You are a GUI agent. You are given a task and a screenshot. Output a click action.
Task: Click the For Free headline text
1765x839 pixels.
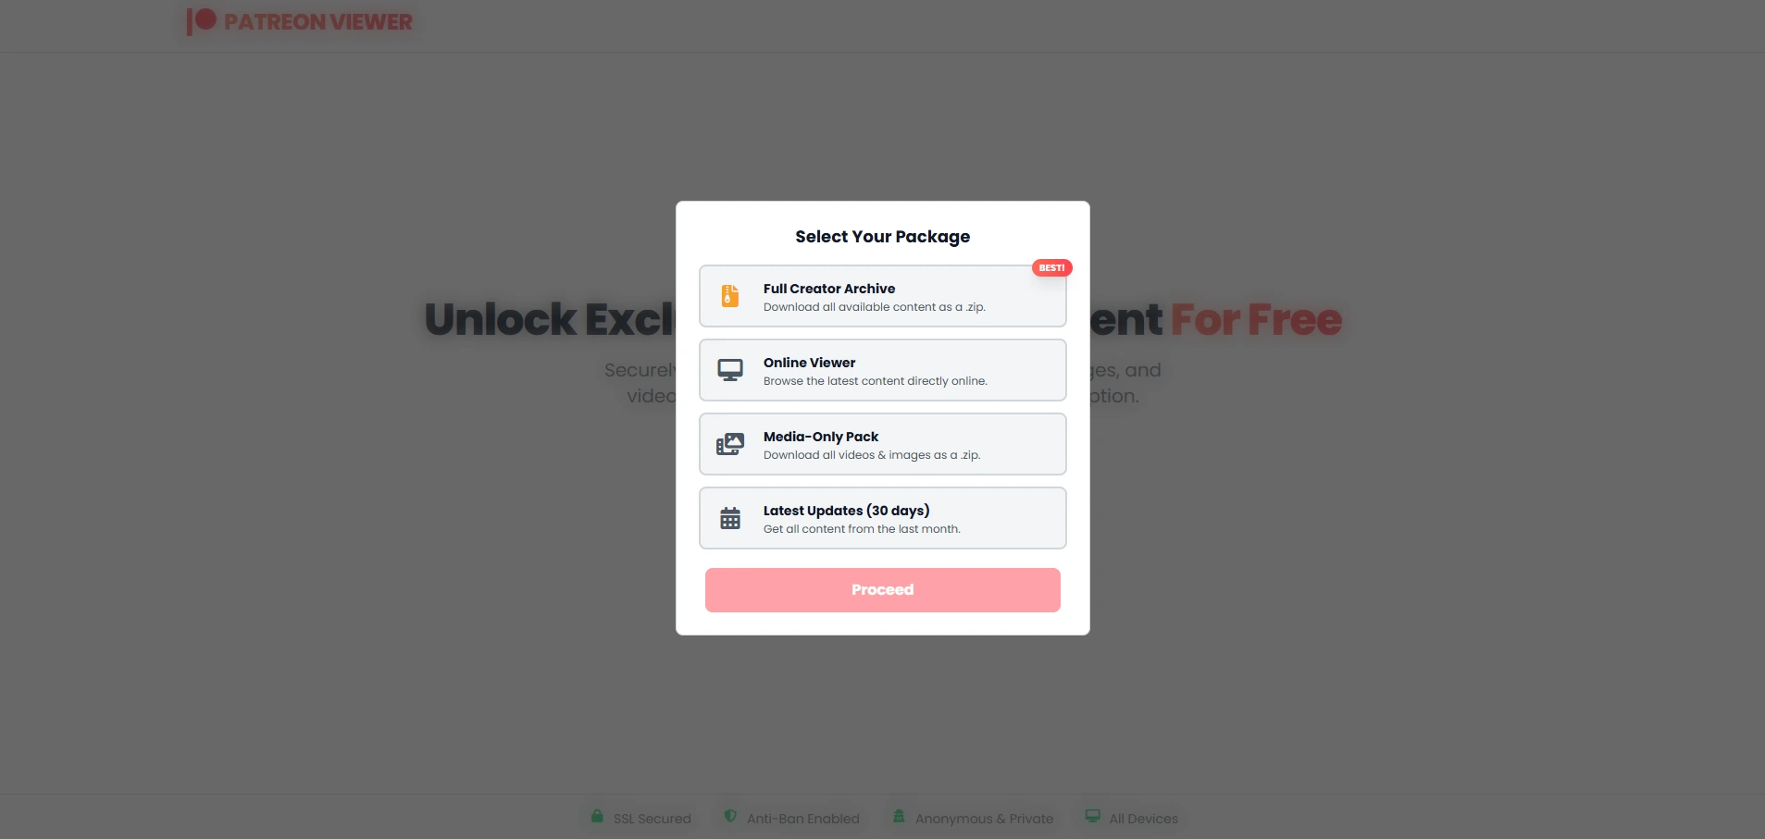[1256, 318]
